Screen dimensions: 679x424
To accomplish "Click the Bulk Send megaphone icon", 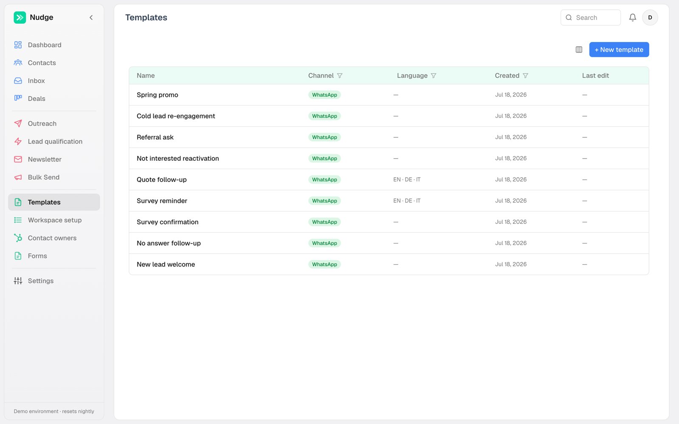I will (18, 177).
